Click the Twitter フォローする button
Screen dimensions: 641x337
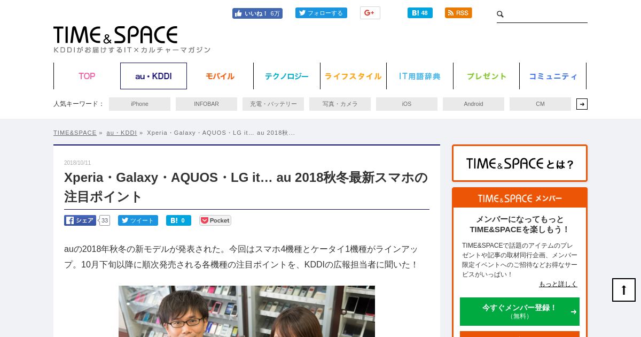(x=321, y=13)
